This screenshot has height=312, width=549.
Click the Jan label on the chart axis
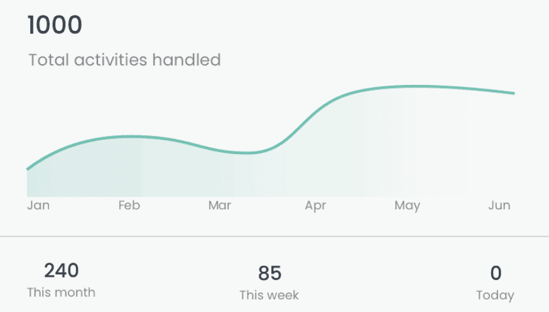(38, 205)
